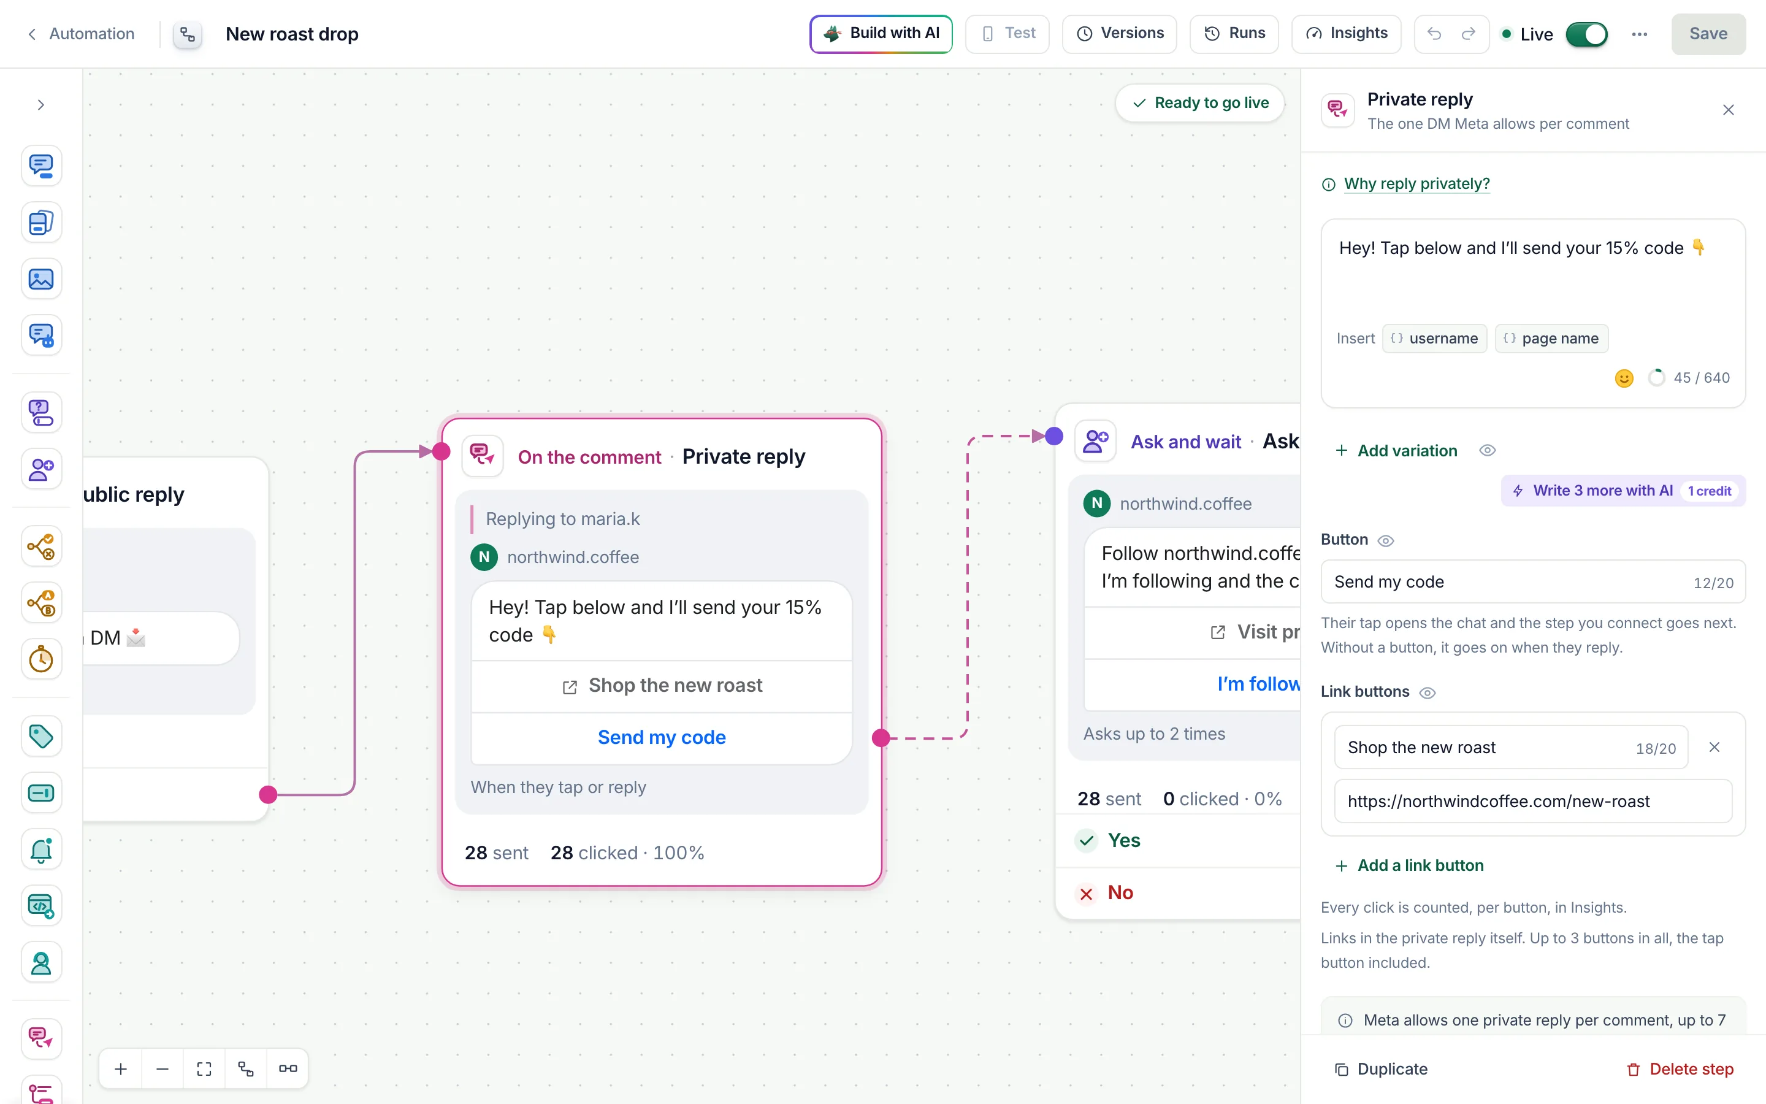Select the tag icon in the sidebar
This screenshot has width=1766, height=1104.
click(x=42, y=736)
